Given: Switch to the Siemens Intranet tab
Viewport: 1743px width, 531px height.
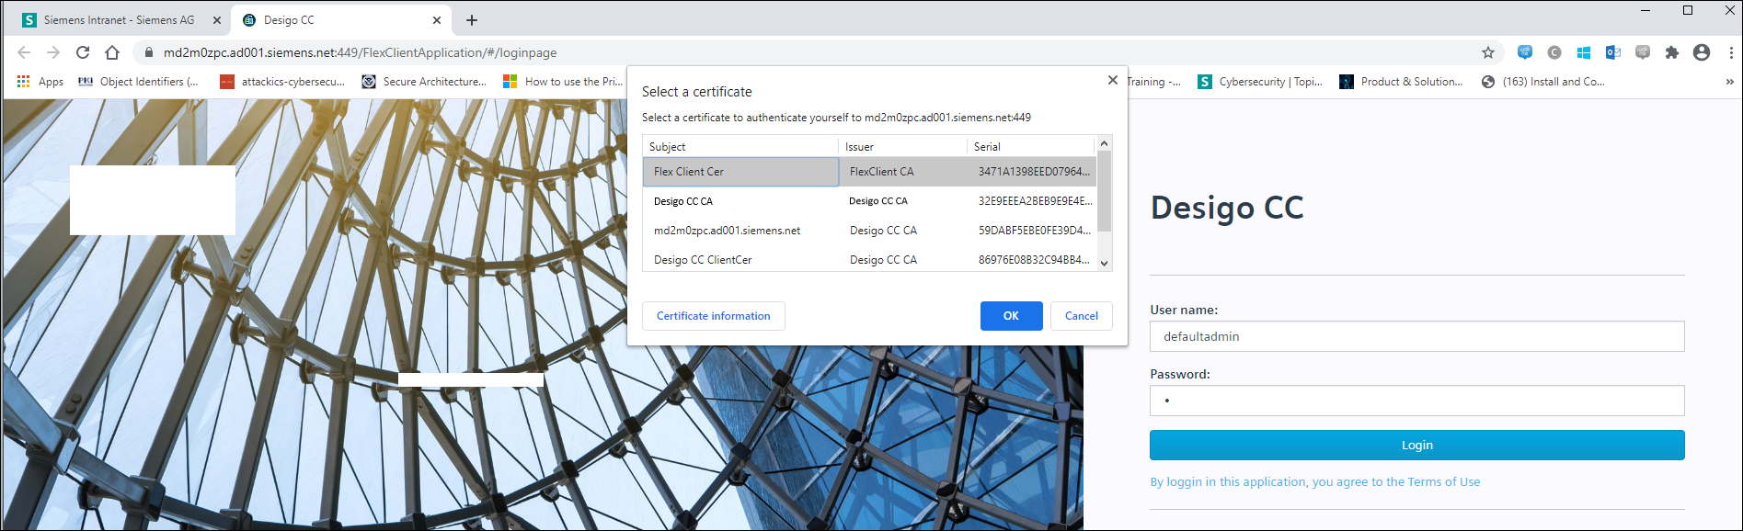Looking at the screenshot, I should (x=119, y=20).
